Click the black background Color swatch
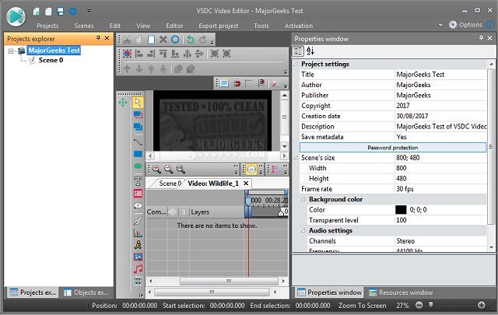 click(x=401, y=209)
